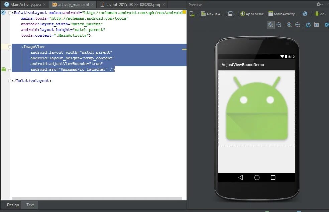
Task: Click the <ImageView opening tag
Action: (x=33, y=47)
